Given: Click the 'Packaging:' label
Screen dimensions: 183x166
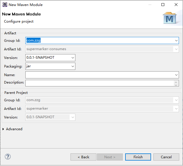Looking at the screenshot, I should pyautogui.click(x=13, y=66).
